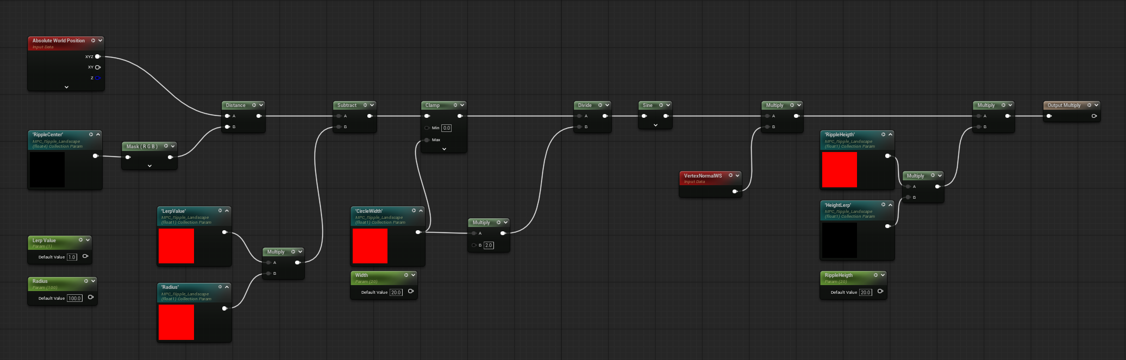Toggle the circle icon in Distance node header

[254, 105]
